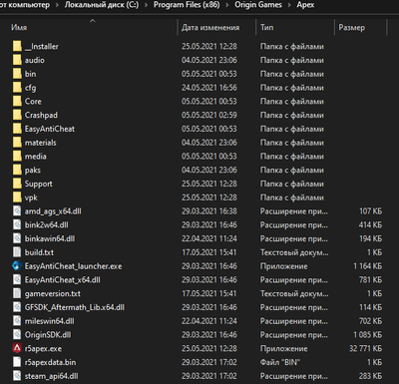
Task: Select the OriginSDK.dll file name
Action: pyautogui.click(x=48, y=335)
